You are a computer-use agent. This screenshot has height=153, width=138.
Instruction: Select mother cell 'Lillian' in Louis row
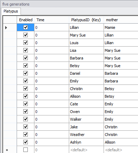click(121, 43)
